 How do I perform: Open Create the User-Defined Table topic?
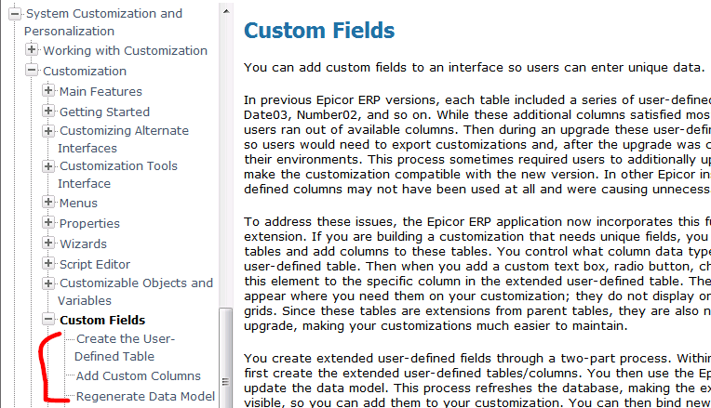[125, 348]
